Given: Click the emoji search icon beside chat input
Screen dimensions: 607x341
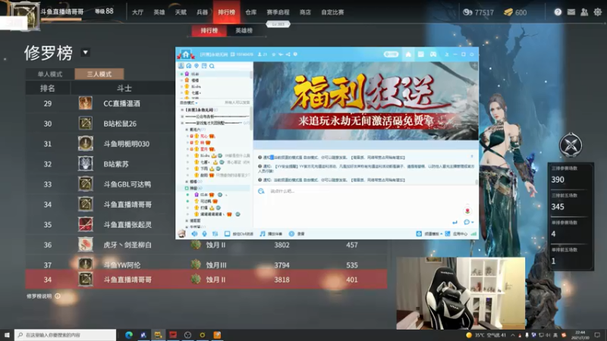Looking at the screenshot, I should [x=261, y=191].
